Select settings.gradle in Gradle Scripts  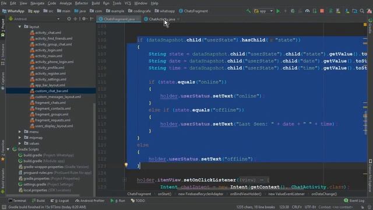click(x=45, y=184)
